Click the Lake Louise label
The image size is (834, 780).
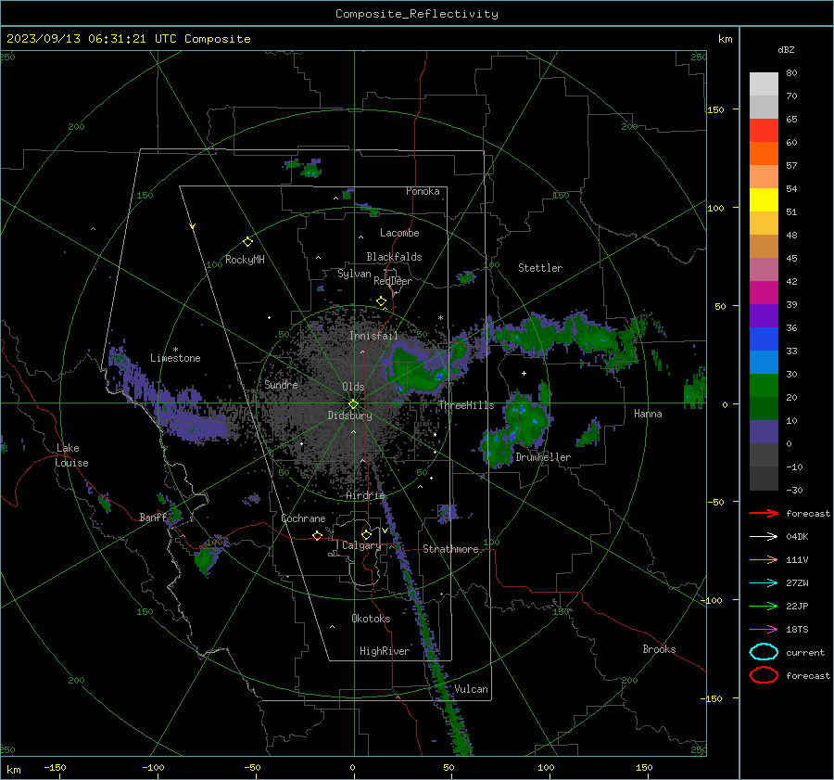pyautogui.click(x=71, y=455)
